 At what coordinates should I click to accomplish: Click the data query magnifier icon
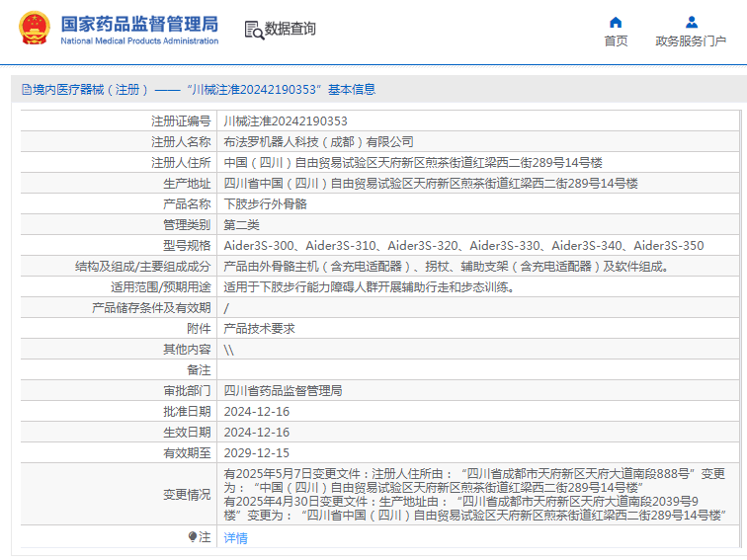point(254,30)
